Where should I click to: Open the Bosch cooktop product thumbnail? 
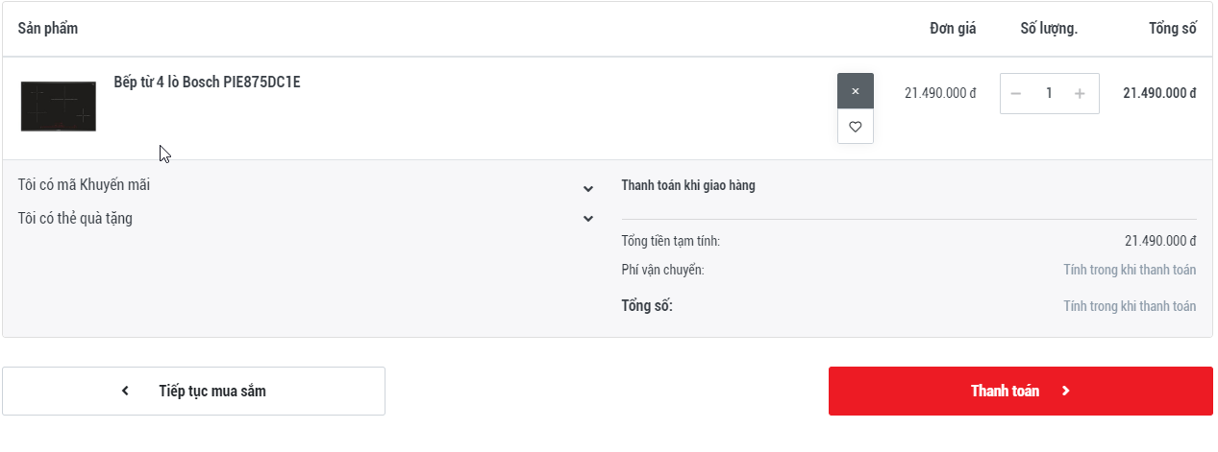(x=59, y=106)
